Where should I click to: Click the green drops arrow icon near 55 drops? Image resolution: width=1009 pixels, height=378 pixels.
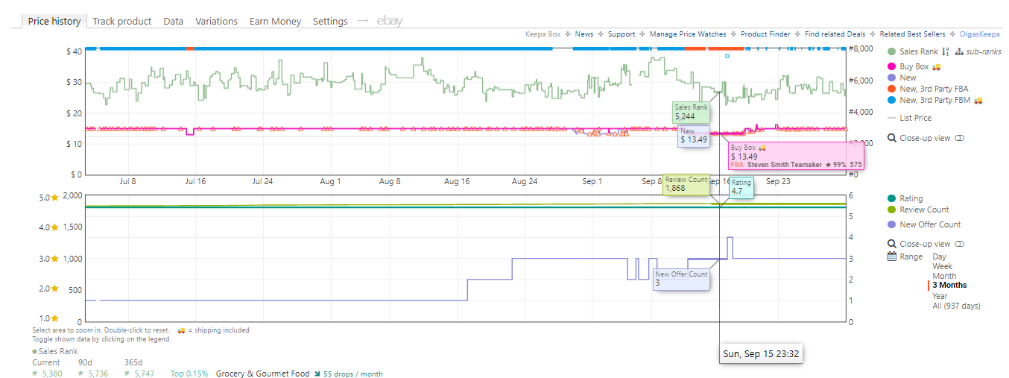[316, 374]
